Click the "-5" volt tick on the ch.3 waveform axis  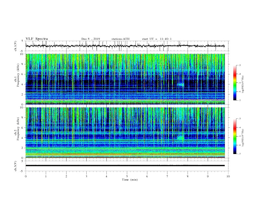[22, 171]
